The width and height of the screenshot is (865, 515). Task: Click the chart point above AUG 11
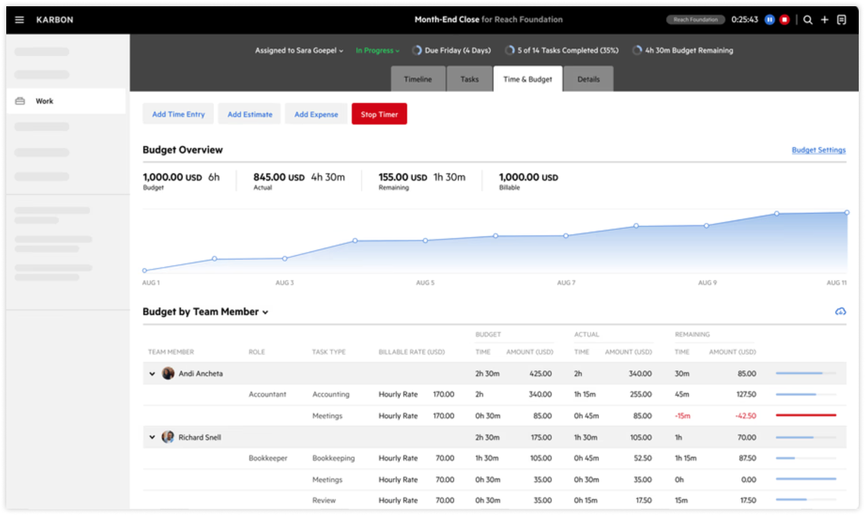847,213
